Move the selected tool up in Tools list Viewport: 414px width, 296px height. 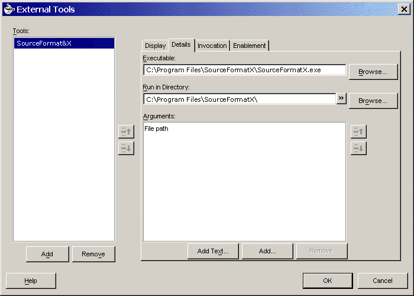coord(126,131)
